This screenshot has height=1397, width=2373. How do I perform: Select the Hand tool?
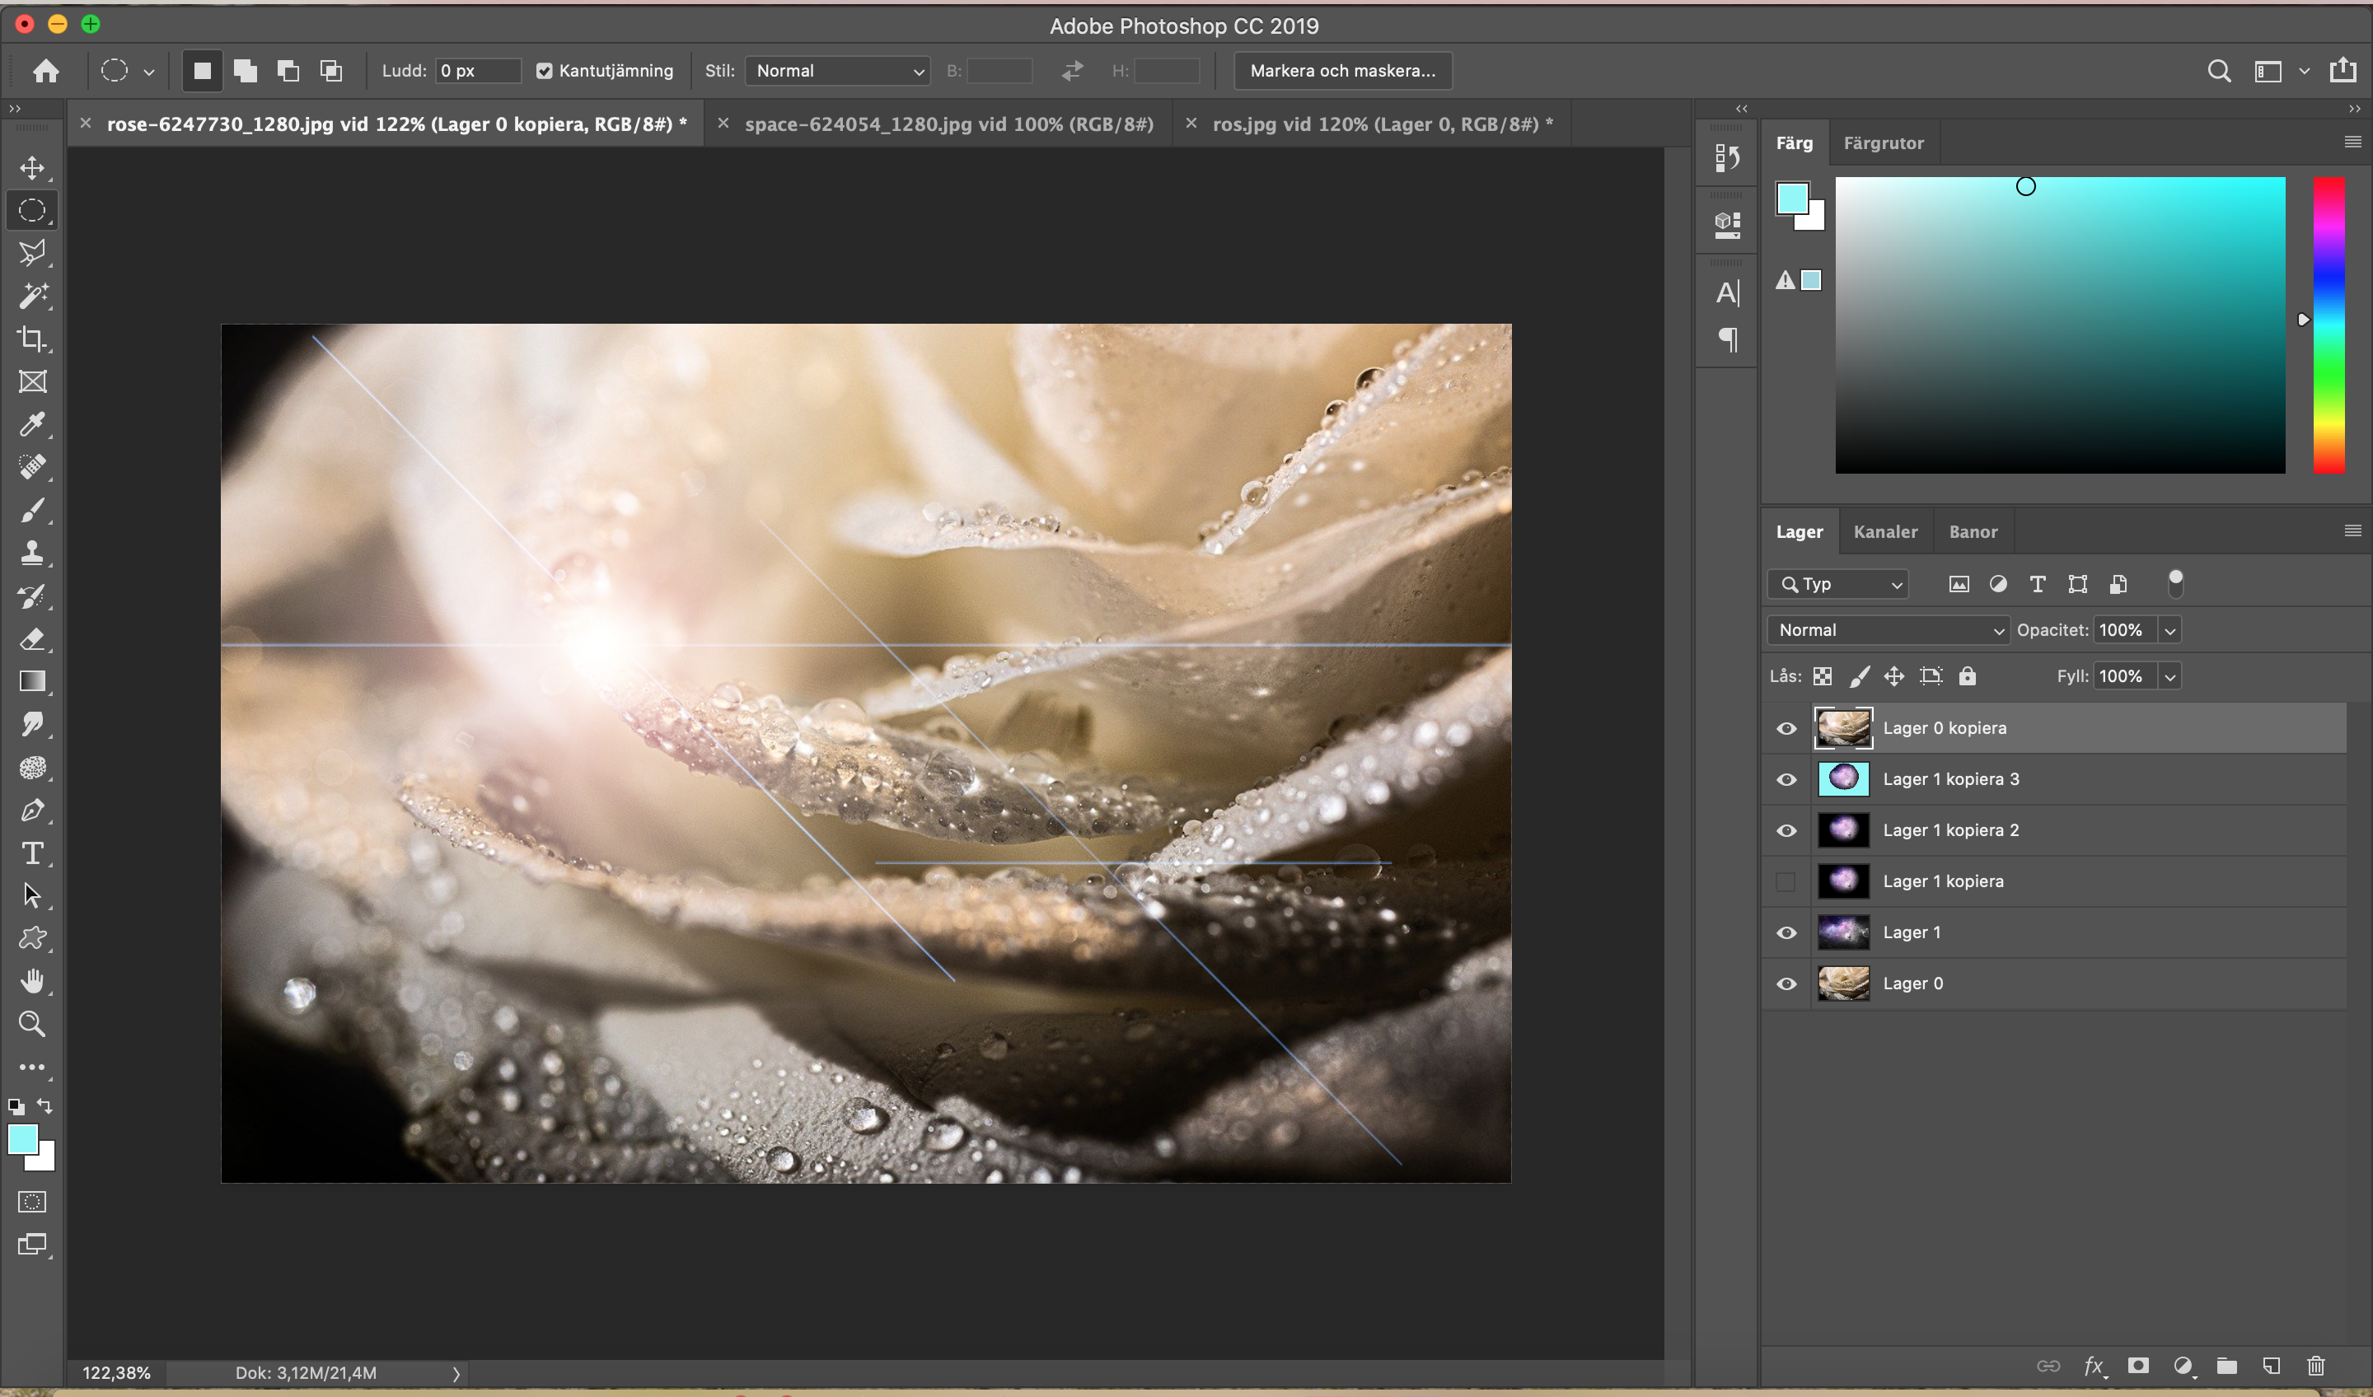(x=32, y=981)
